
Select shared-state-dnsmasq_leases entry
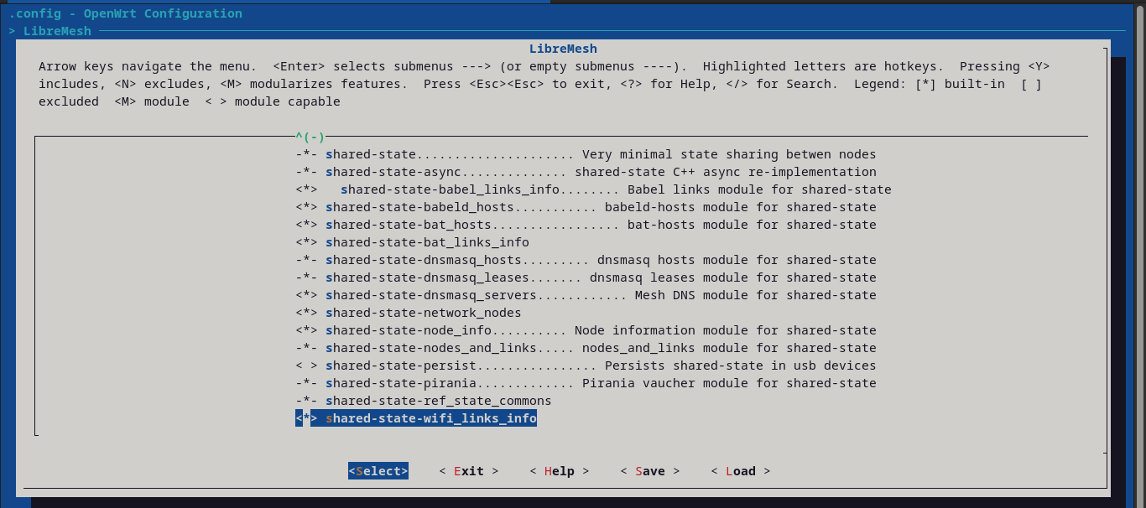(x=586, y=277)
